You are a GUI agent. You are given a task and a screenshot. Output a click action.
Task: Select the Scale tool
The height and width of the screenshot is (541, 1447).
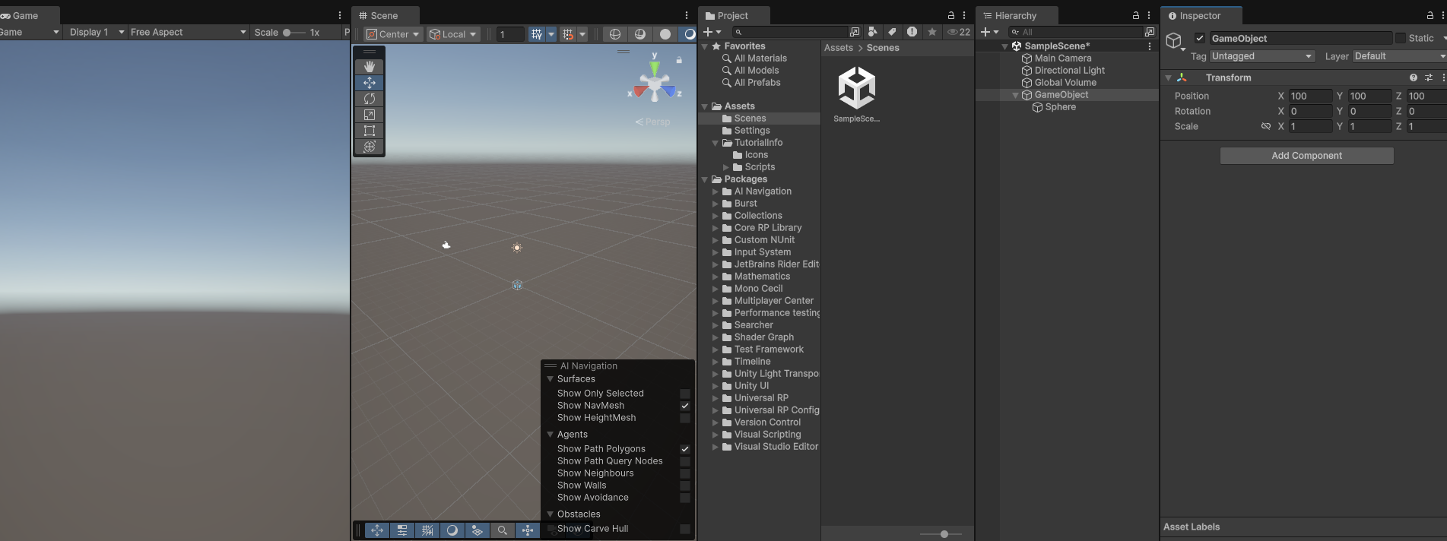pyautogui.click(x=370, y=115)
